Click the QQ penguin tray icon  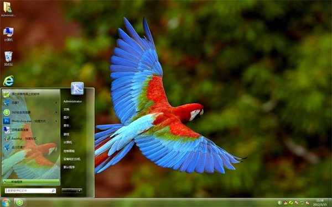coord(286,203)
